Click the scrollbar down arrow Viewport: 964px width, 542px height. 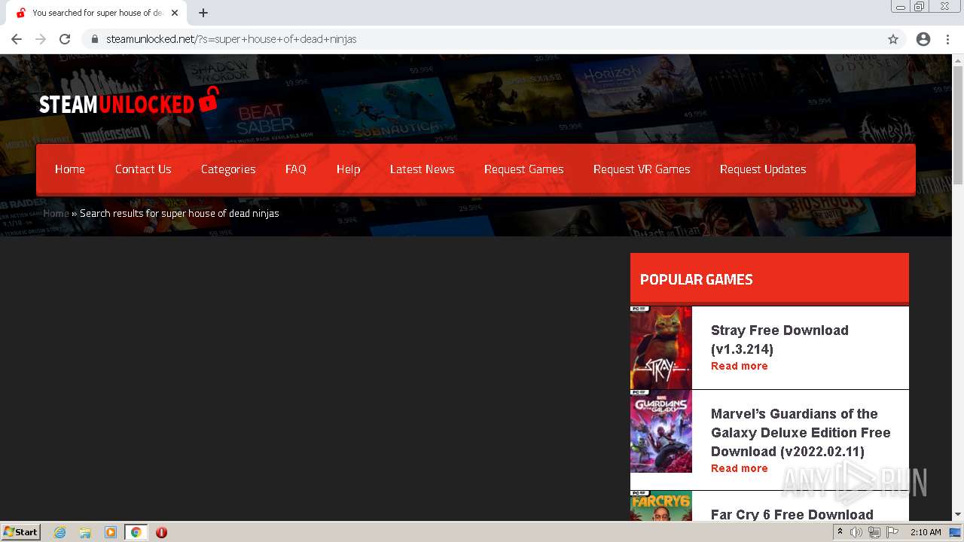[x=958, y=515]
